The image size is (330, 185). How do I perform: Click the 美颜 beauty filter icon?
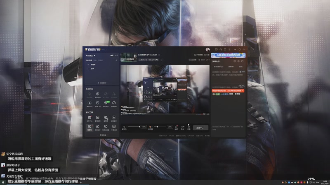coord(176,127)
